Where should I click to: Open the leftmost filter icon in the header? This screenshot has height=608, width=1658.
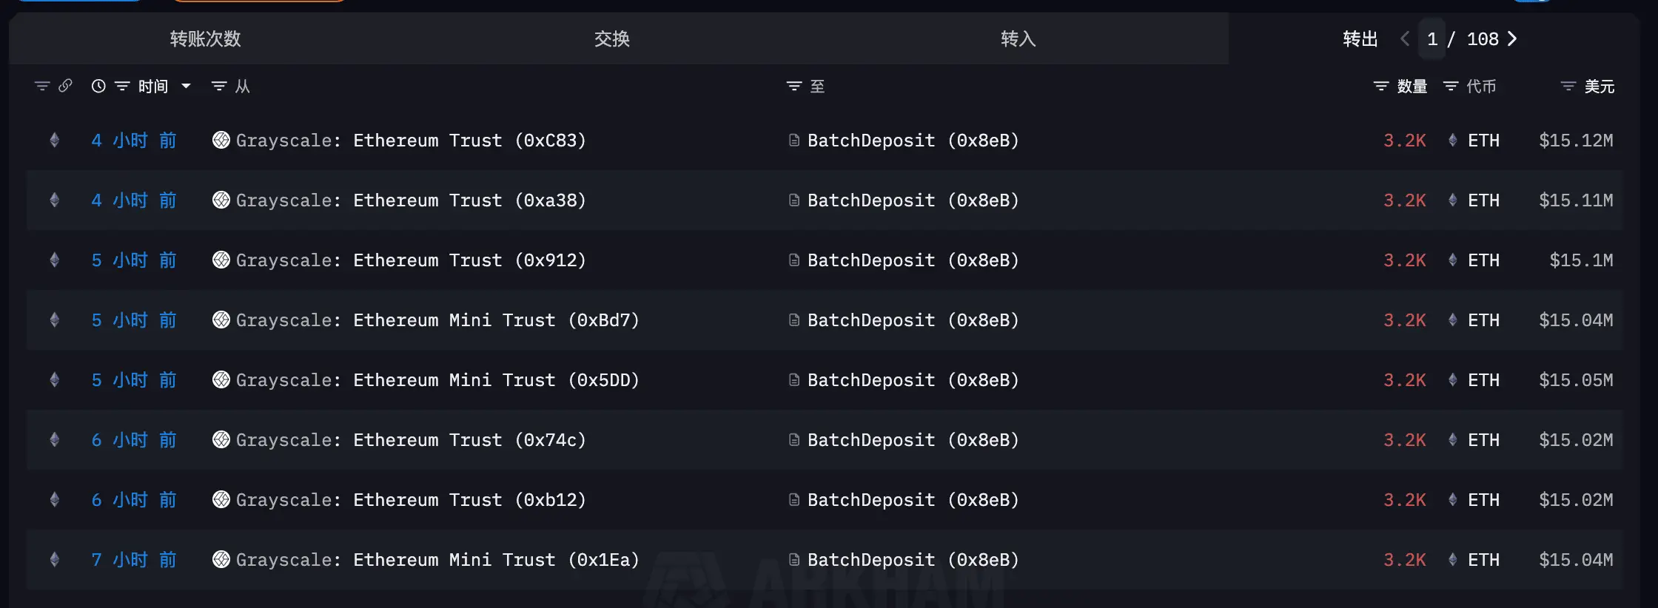click(42, 86)
